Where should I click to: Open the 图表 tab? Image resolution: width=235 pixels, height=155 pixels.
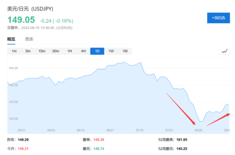[x=29, y=39]
